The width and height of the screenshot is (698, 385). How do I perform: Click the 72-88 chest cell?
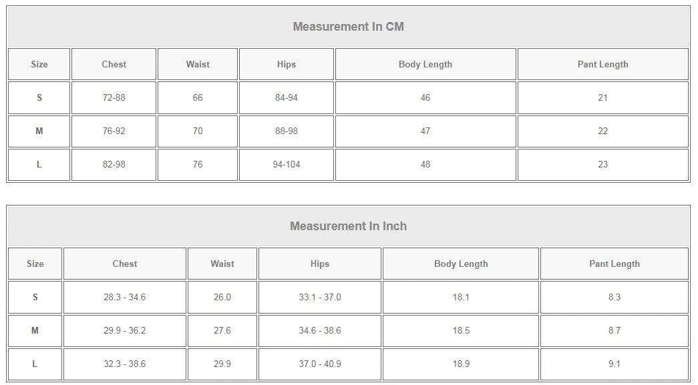point(114,98)
